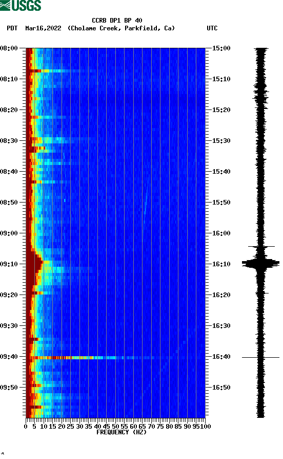Click the 09:40 PDT time label
283x459 pixels.
[9, 357]
